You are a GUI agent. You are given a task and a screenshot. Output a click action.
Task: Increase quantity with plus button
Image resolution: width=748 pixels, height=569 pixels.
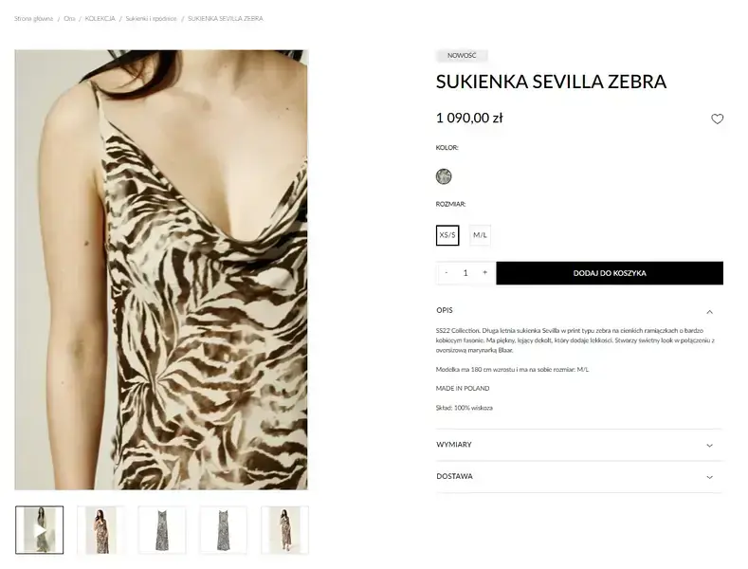[x=484, y=272]
